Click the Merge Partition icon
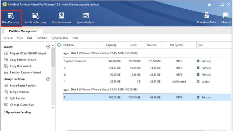Screen dimensions: 233x131 (6, 92)
